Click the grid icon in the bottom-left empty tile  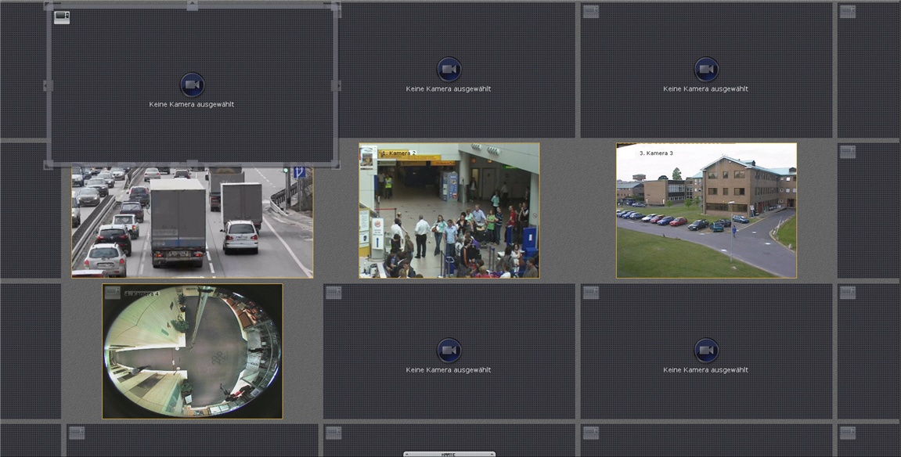[x=76, y=433]
